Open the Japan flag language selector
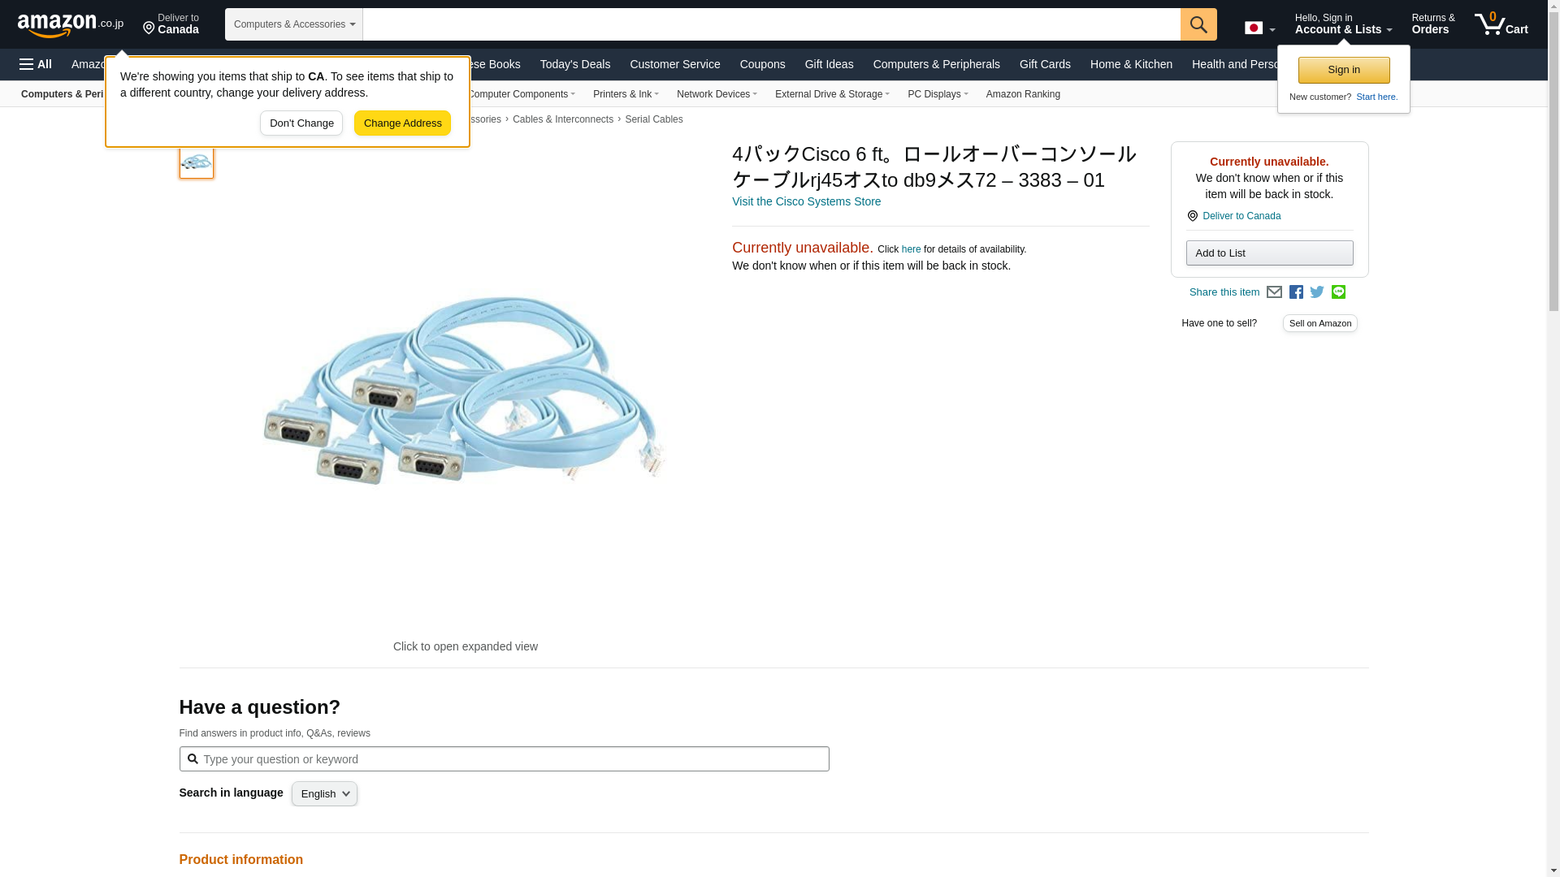Image resolution: width=1560 pixels, height=877 pixels. (x=1259, y=28)
